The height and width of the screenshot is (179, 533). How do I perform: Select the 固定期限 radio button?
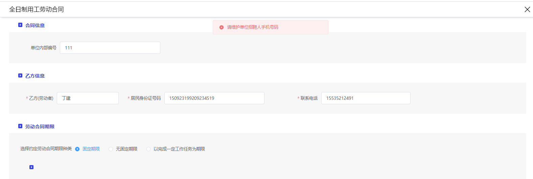pos(77,149)
